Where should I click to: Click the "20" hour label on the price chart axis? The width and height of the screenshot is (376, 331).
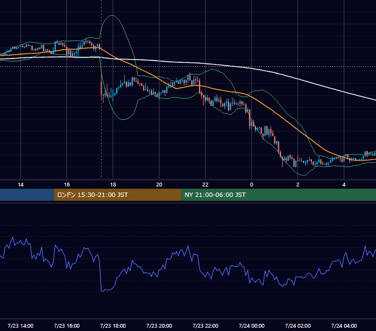[x=159, y=185]
